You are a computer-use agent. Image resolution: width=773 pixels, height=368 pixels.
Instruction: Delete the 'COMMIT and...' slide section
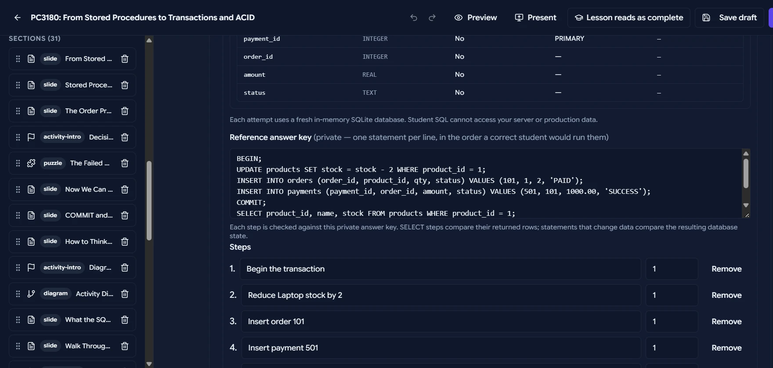[x=125, y=215]
